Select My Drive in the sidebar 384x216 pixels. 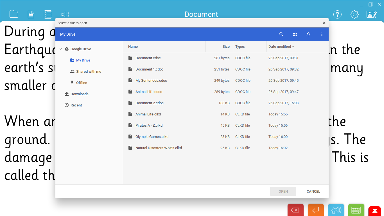(x=83, y=60)
